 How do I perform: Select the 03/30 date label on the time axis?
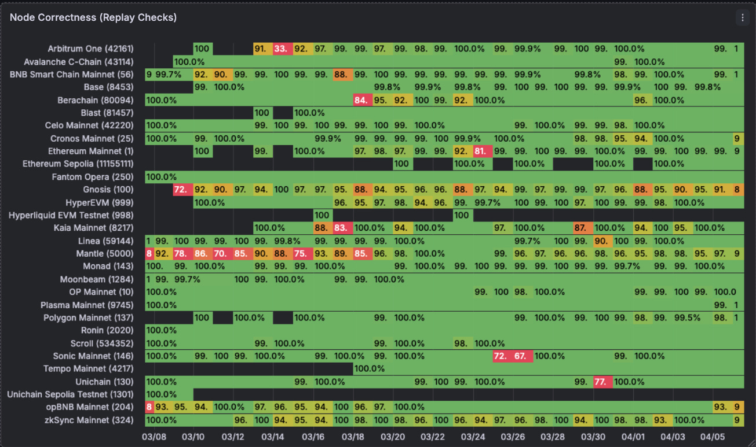593,436
